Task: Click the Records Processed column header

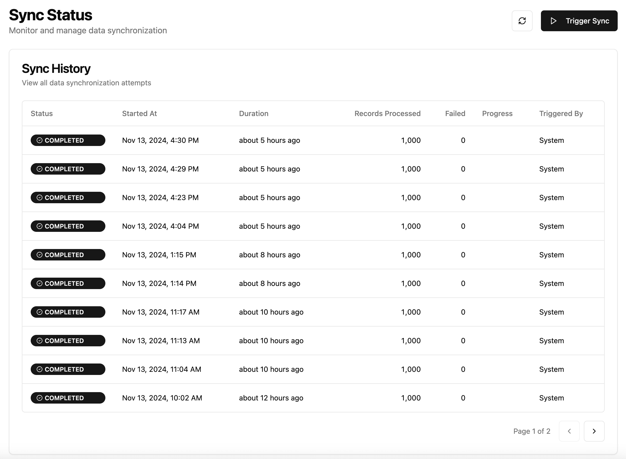Action: (387, 113)
